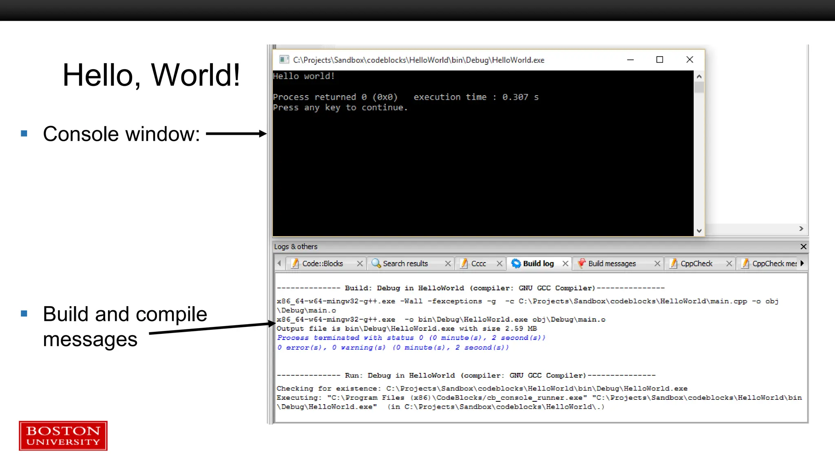
Task: Close the Search results tab
Action: (x=448, y=263)
